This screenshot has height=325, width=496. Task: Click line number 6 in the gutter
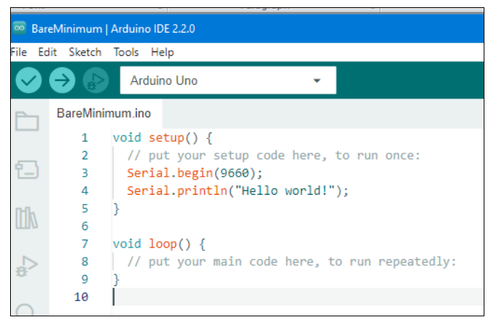pos(85,226)
